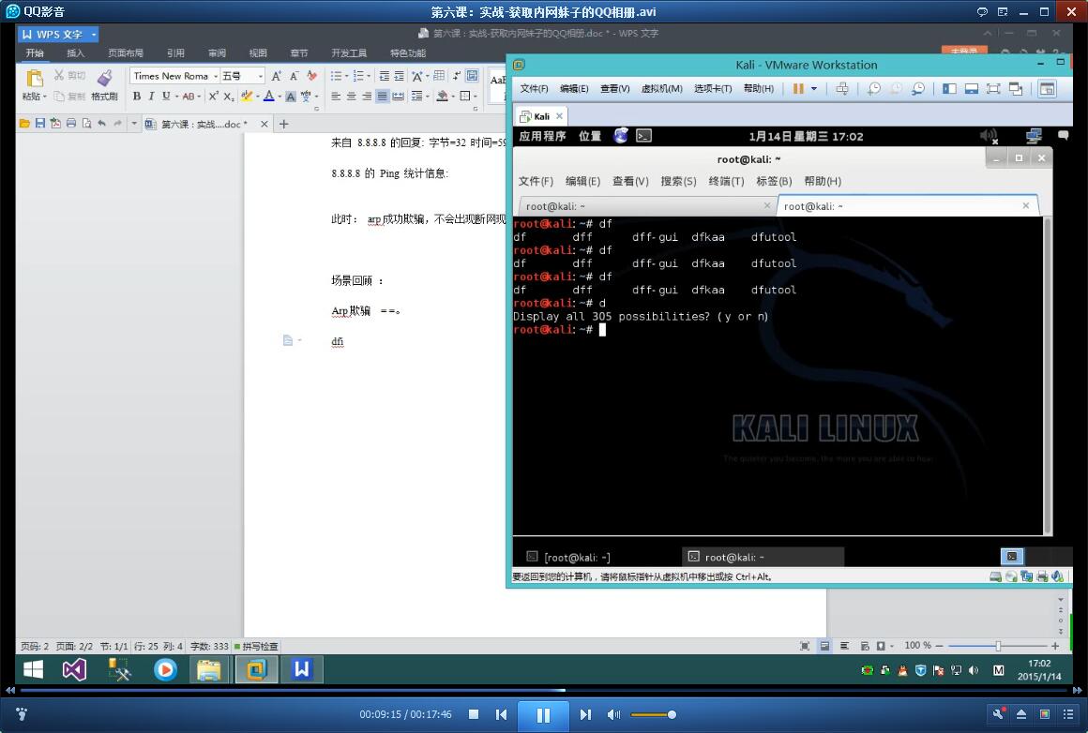Open the font size 五号 dropdown
Image resolution: width=1088 pixels, height=733 pixels.
[260, 76]
